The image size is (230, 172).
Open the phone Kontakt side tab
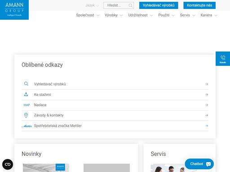[x=223, y=59]
